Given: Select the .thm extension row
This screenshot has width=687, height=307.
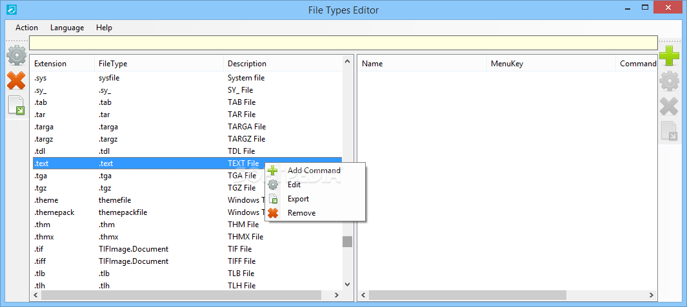Looking at the screenshot, I should 188,225.
